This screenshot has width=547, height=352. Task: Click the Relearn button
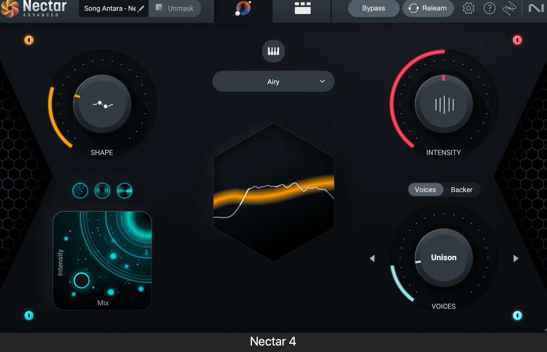428,8
